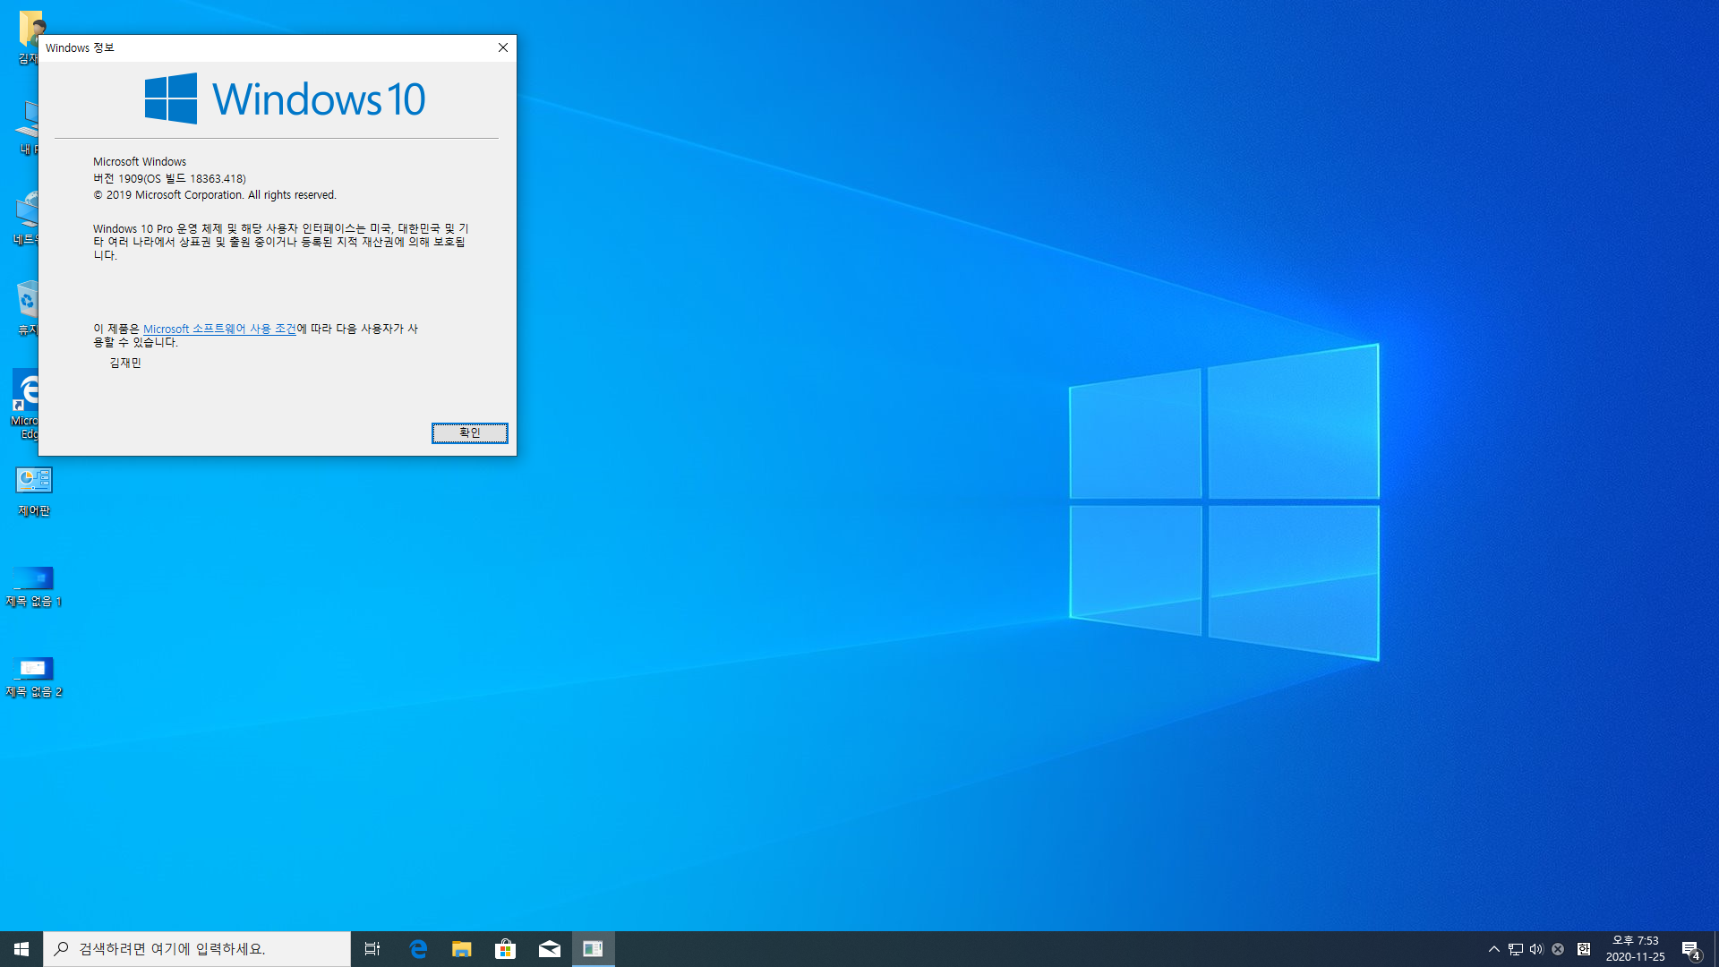Click the 2019 Microsoft Corporation copyright line

click(x=215, y=195)
